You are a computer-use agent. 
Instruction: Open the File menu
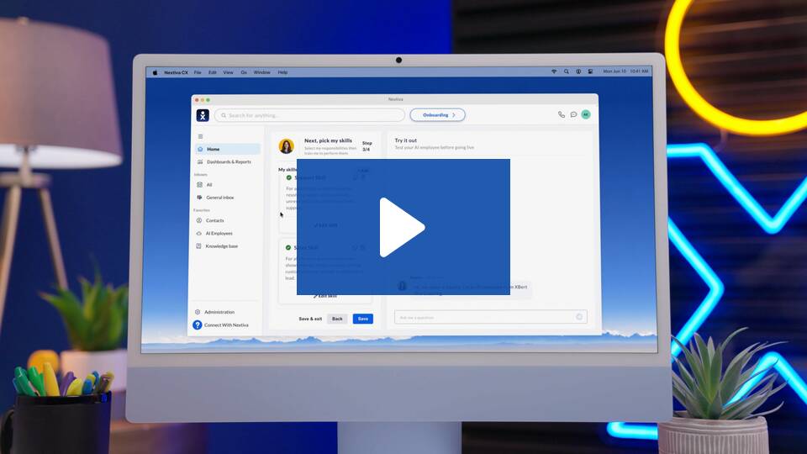pos(198,72)
